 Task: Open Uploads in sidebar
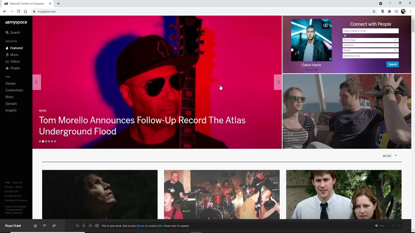click(x=11, y=104)
